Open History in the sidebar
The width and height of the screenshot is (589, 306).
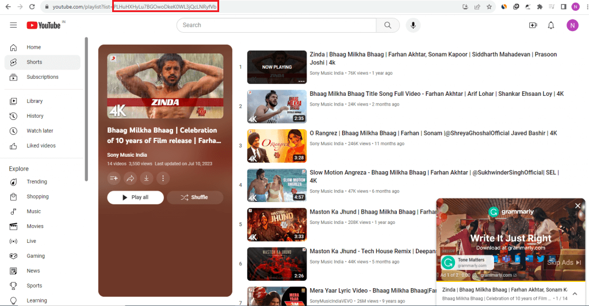[x=43, y=116]
